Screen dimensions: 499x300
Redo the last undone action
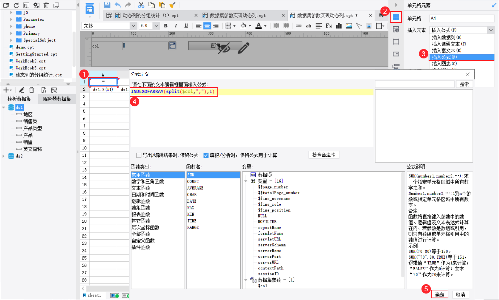tap(128, 5)
